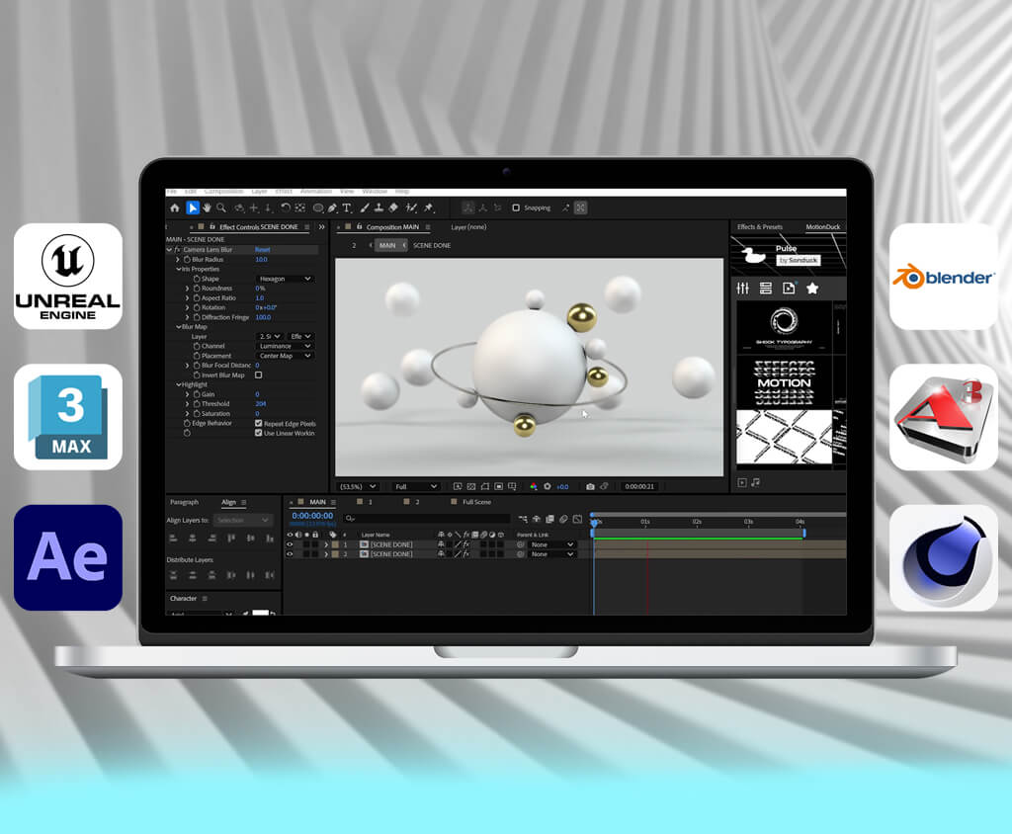Switch to the Effect Controls SCENE DONE tab
This screenshot has height=834, width=1012.
258,227
